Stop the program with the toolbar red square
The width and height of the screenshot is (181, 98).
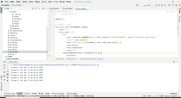pyautogui.click(x=169, y=5)
